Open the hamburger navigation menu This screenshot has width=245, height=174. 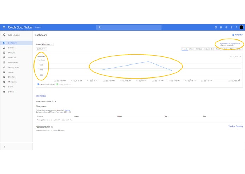point(4,27)
